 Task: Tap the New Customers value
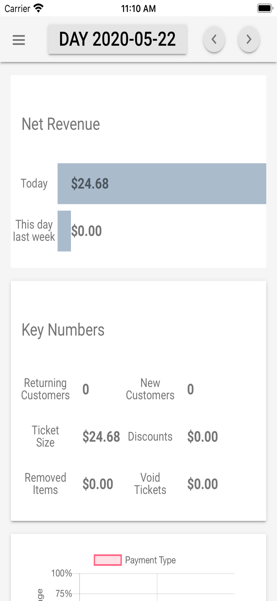pos(190,389)
